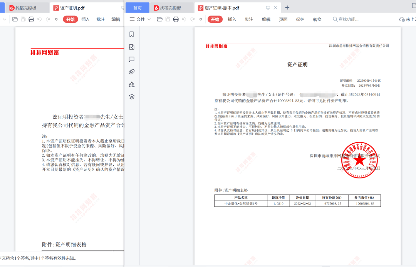Click undo arrow in right window toolbar
This screenshot has height=267, width=416.
click(x=184, y=19)
